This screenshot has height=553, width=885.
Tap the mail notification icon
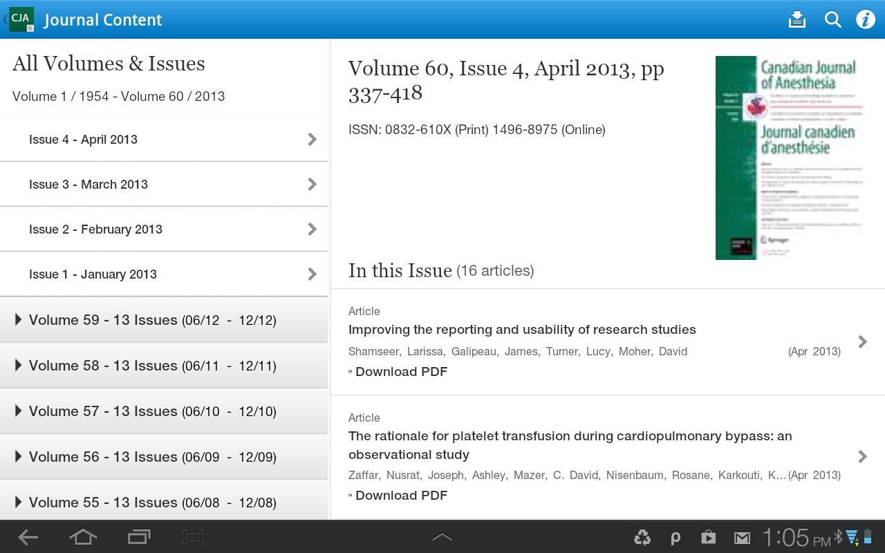coord(742,538)
